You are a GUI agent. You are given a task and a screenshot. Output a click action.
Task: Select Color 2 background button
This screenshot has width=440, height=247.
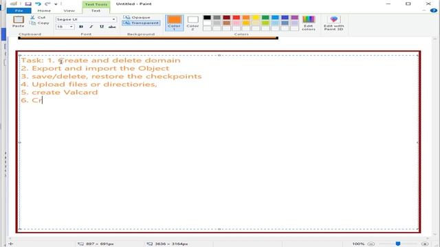click(192, 23)
